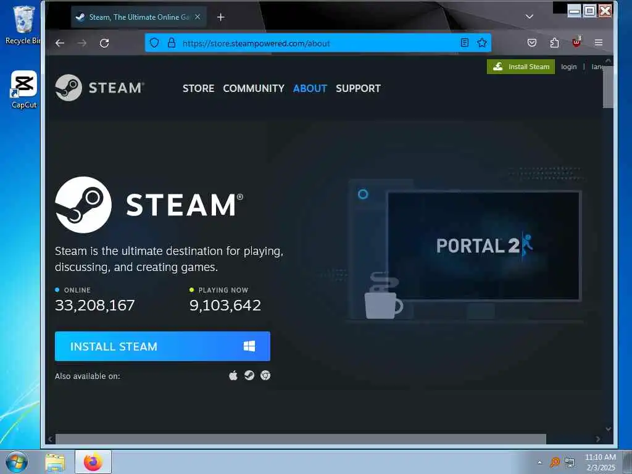Click the Firefox taskbar icon

pos(93,462)
